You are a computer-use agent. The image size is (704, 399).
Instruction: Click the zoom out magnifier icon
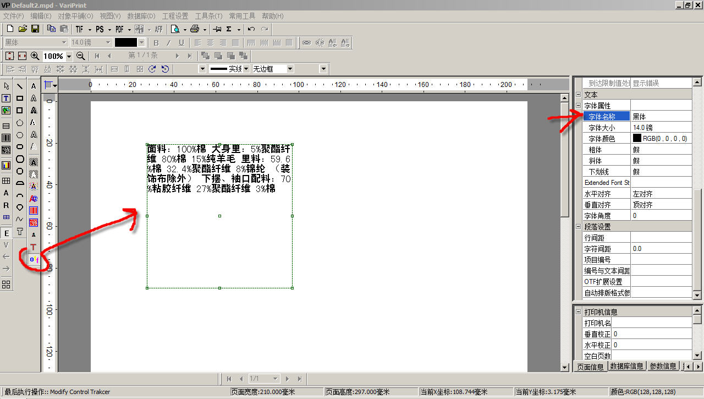pos(80,56)
